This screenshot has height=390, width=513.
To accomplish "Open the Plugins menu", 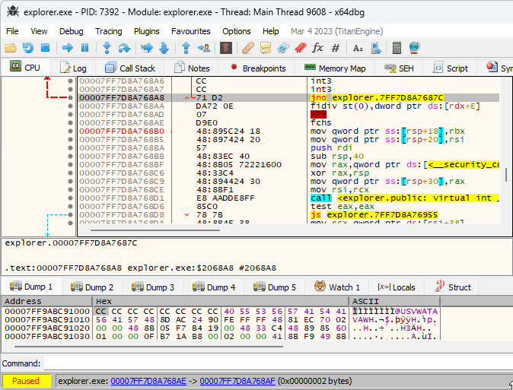I will coord(146,31).
